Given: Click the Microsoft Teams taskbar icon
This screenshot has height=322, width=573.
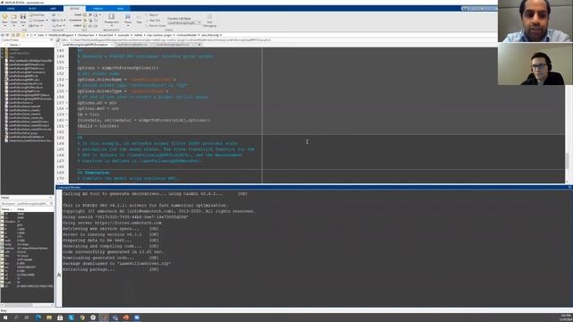Looking at the screenshot, I should [115, 318].
